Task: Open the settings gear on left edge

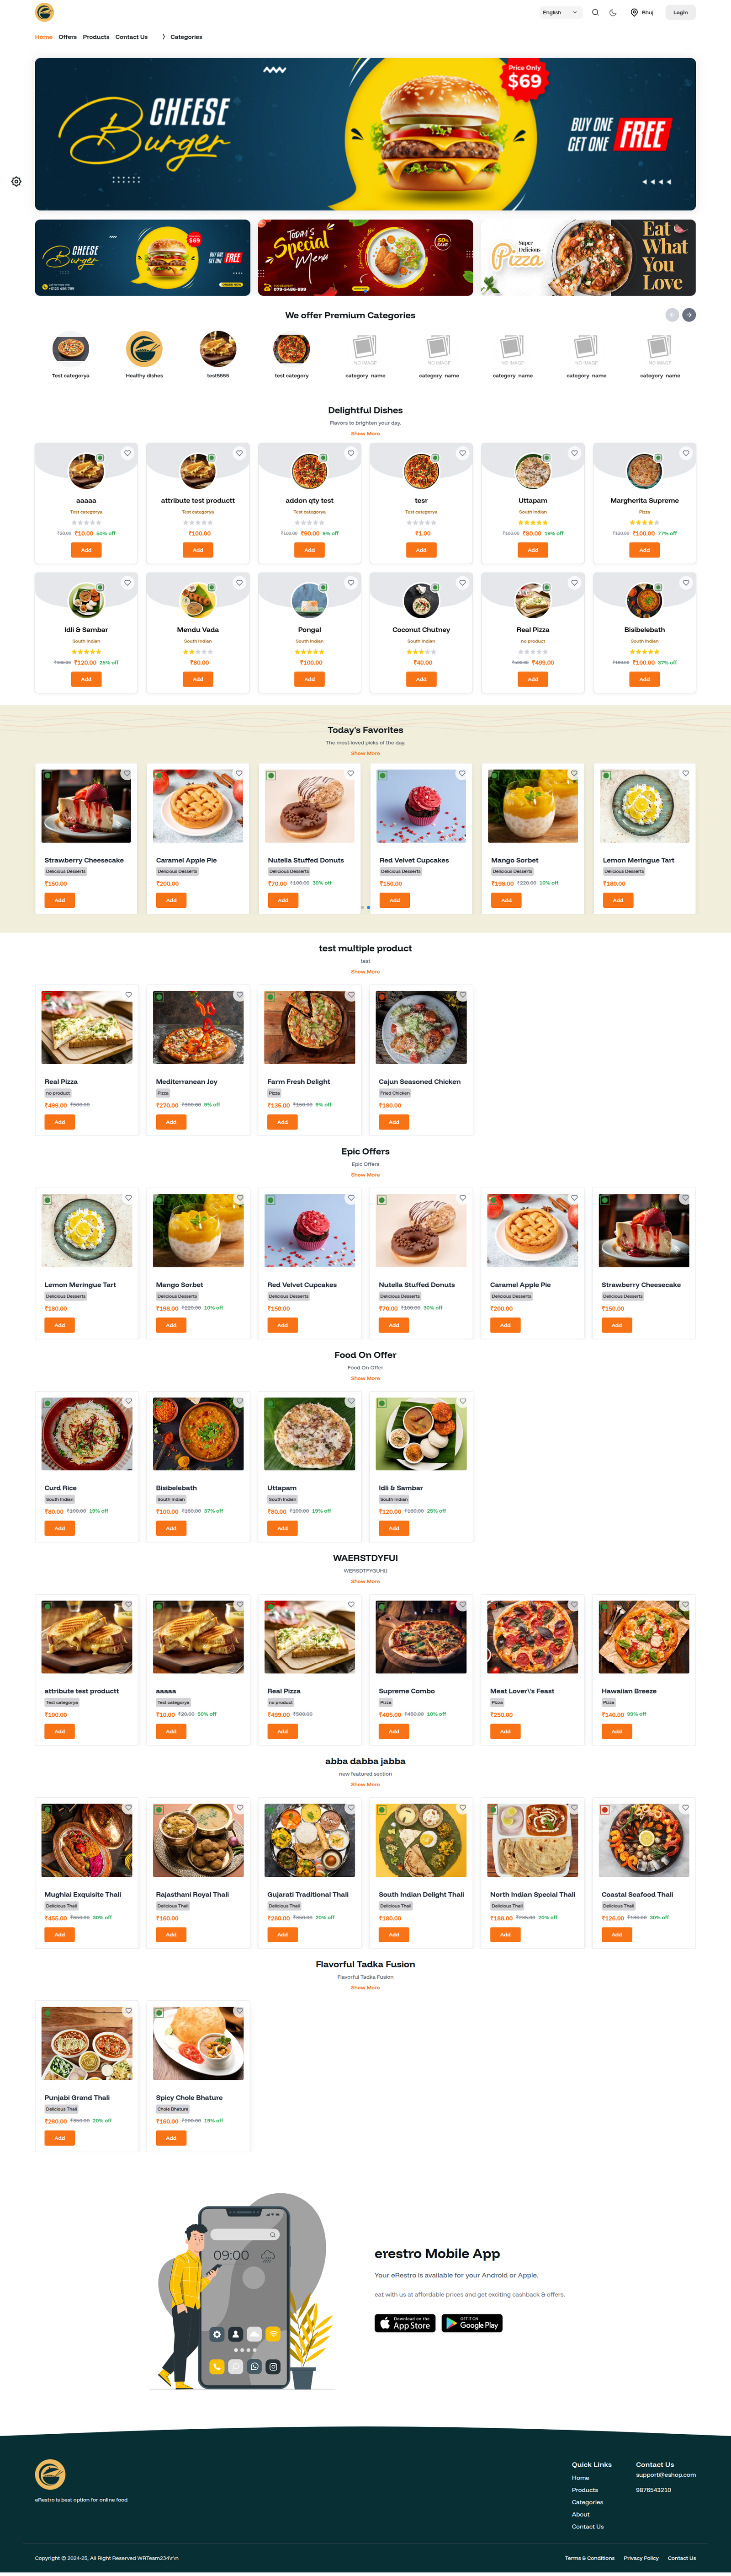Action: [x=16, y=182]
